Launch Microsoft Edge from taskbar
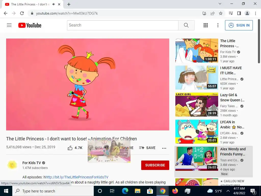This screenshot has width=261, height=196. (125, 191)
